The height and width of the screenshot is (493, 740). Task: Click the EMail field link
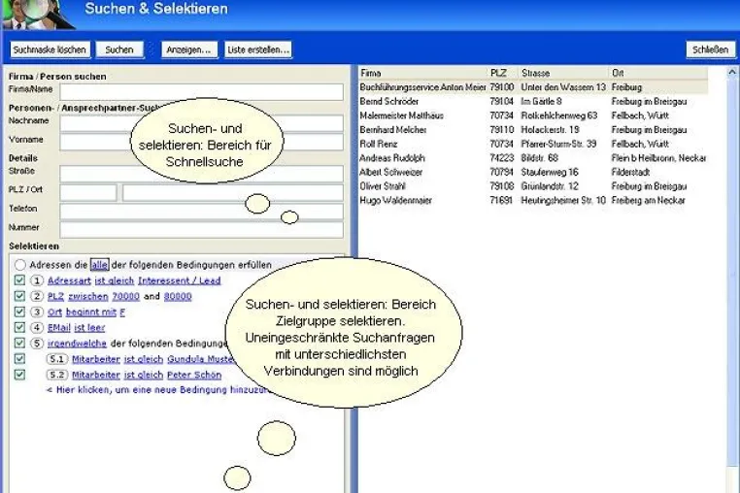[59, 327]
